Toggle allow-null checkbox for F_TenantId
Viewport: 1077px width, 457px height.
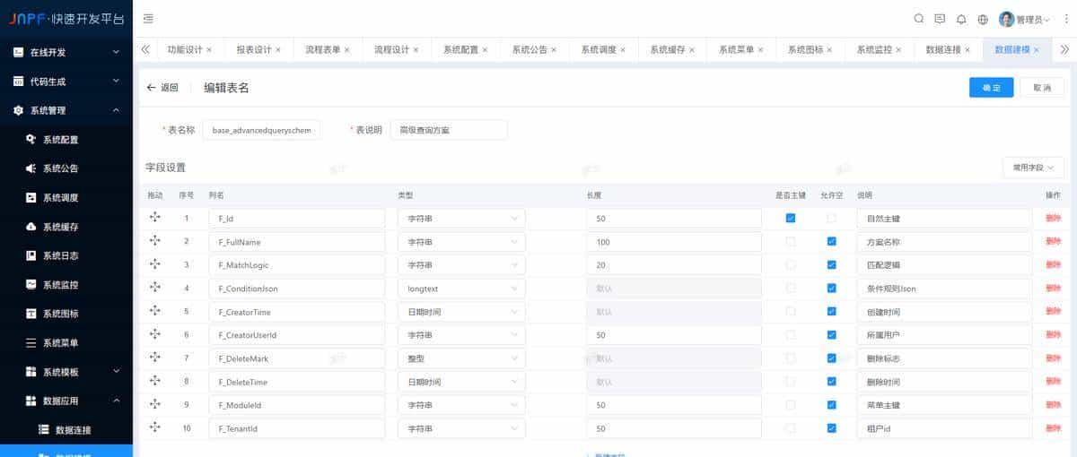point(831,427)
